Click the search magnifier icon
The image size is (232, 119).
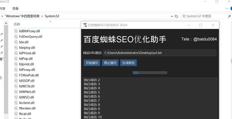pos(230,16)
